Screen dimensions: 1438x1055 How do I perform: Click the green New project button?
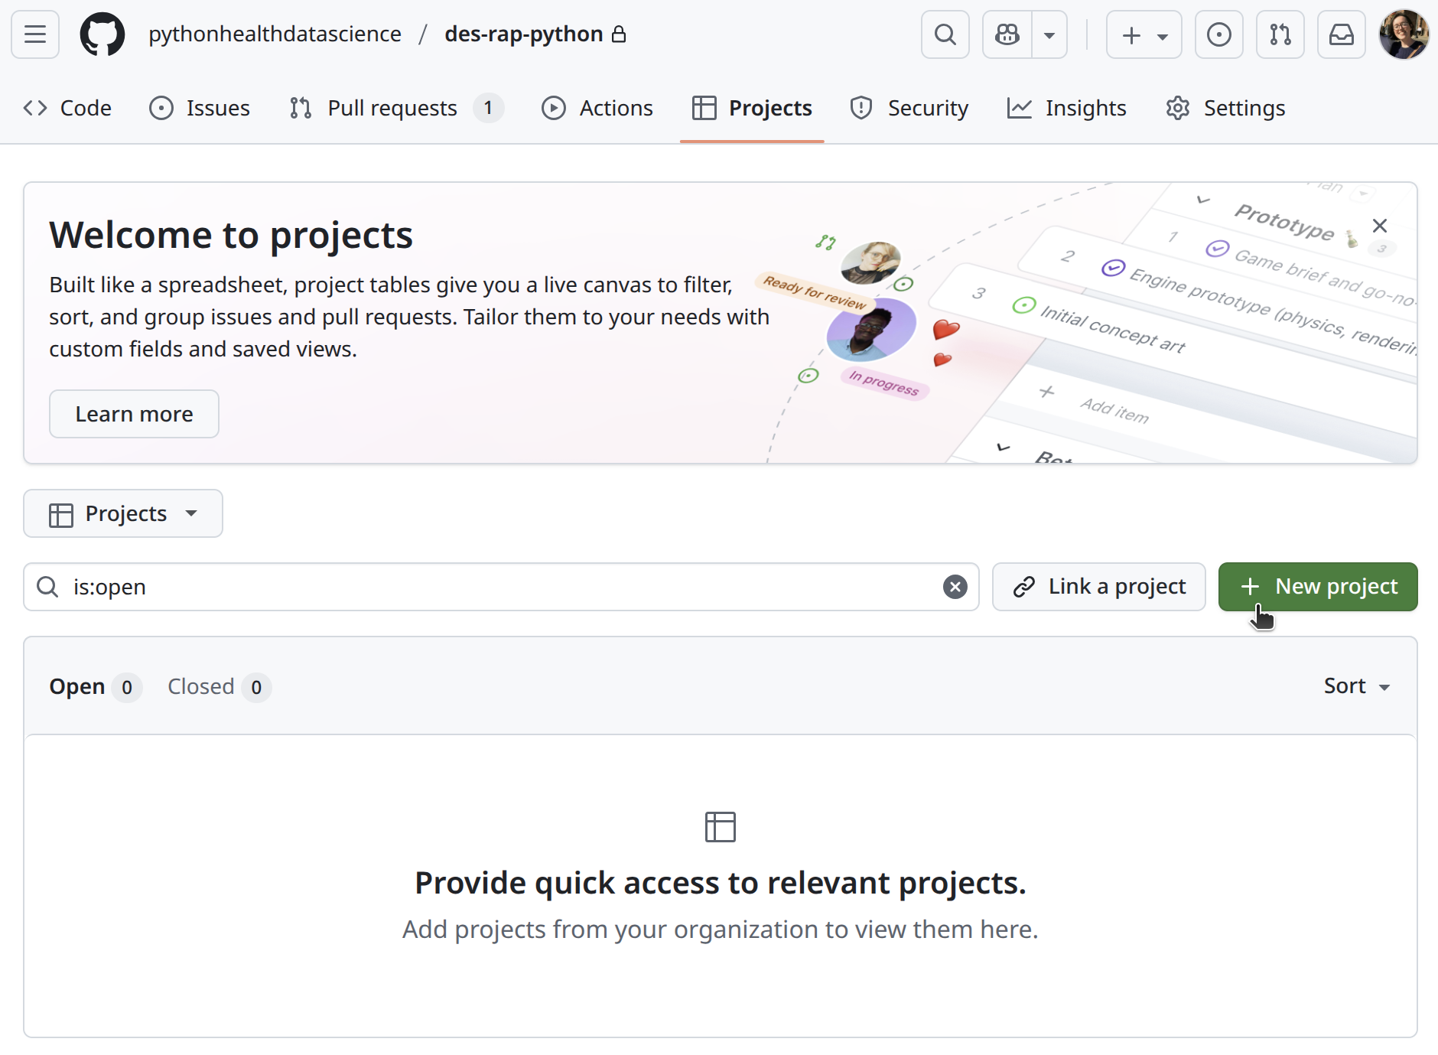tap(1317, 587)
